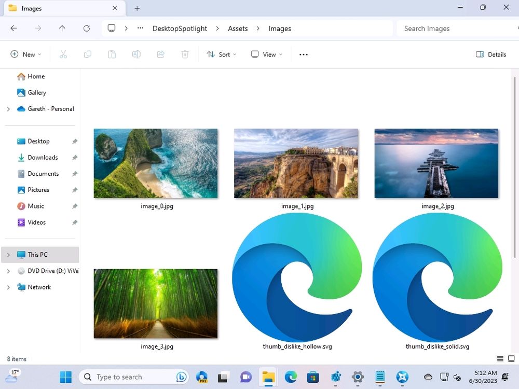This screenshot has height=389, width=519.
Task: Click the Search Images field
Action: (x=457, y=29)
